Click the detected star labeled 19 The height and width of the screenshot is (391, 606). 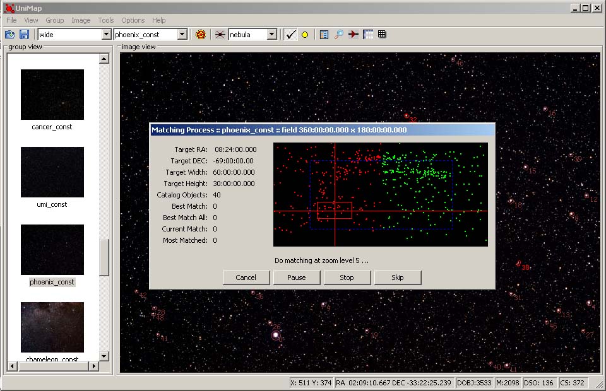click(x=367, y=331)
